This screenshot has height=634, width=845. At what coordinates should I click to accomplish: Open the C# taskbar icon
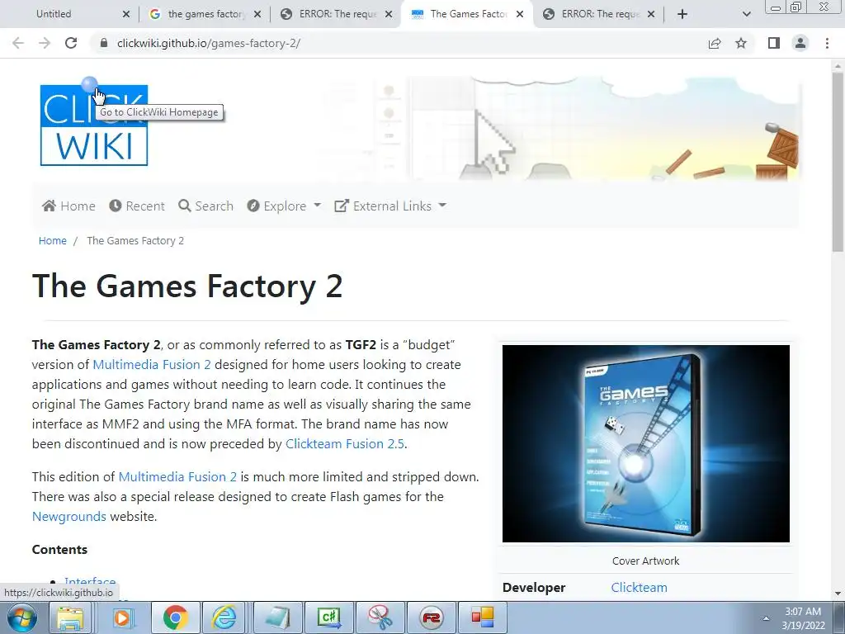click(x=328, y=617)
